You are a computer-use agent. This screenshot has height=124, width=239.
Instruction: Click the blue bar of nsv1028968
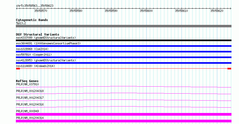pyautogui.click(x=124, y=52)
